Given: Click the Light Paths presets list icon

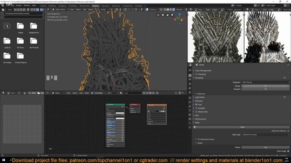Looking at the screenshot, I should click(285, 97).
